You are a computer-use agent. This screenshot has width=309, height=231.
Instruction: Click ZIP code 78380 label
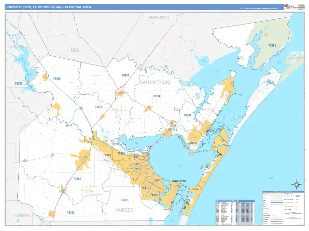[77, 179]
